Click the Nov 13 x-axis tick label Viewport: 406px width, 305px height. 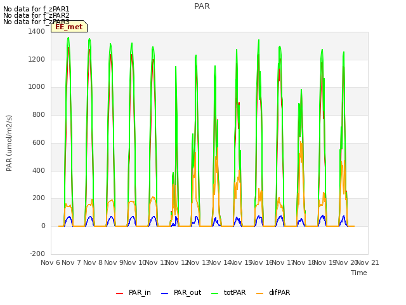(x=198, y=262)
